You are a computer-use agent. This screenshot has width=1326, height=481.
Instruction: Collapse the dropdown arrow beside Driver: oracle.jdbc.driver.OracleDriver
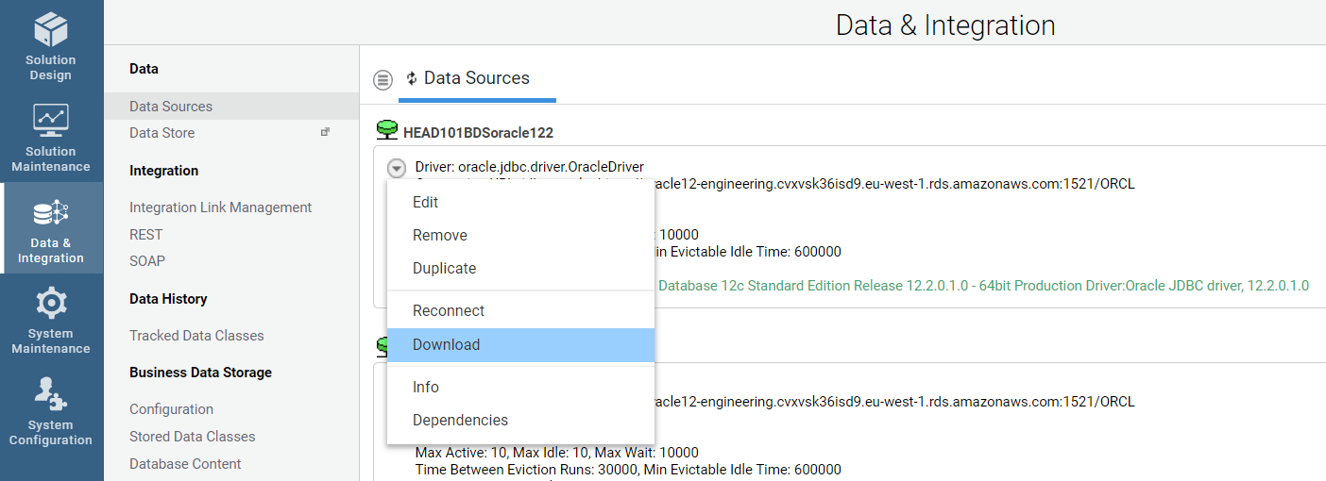click(x=398, y=169)
